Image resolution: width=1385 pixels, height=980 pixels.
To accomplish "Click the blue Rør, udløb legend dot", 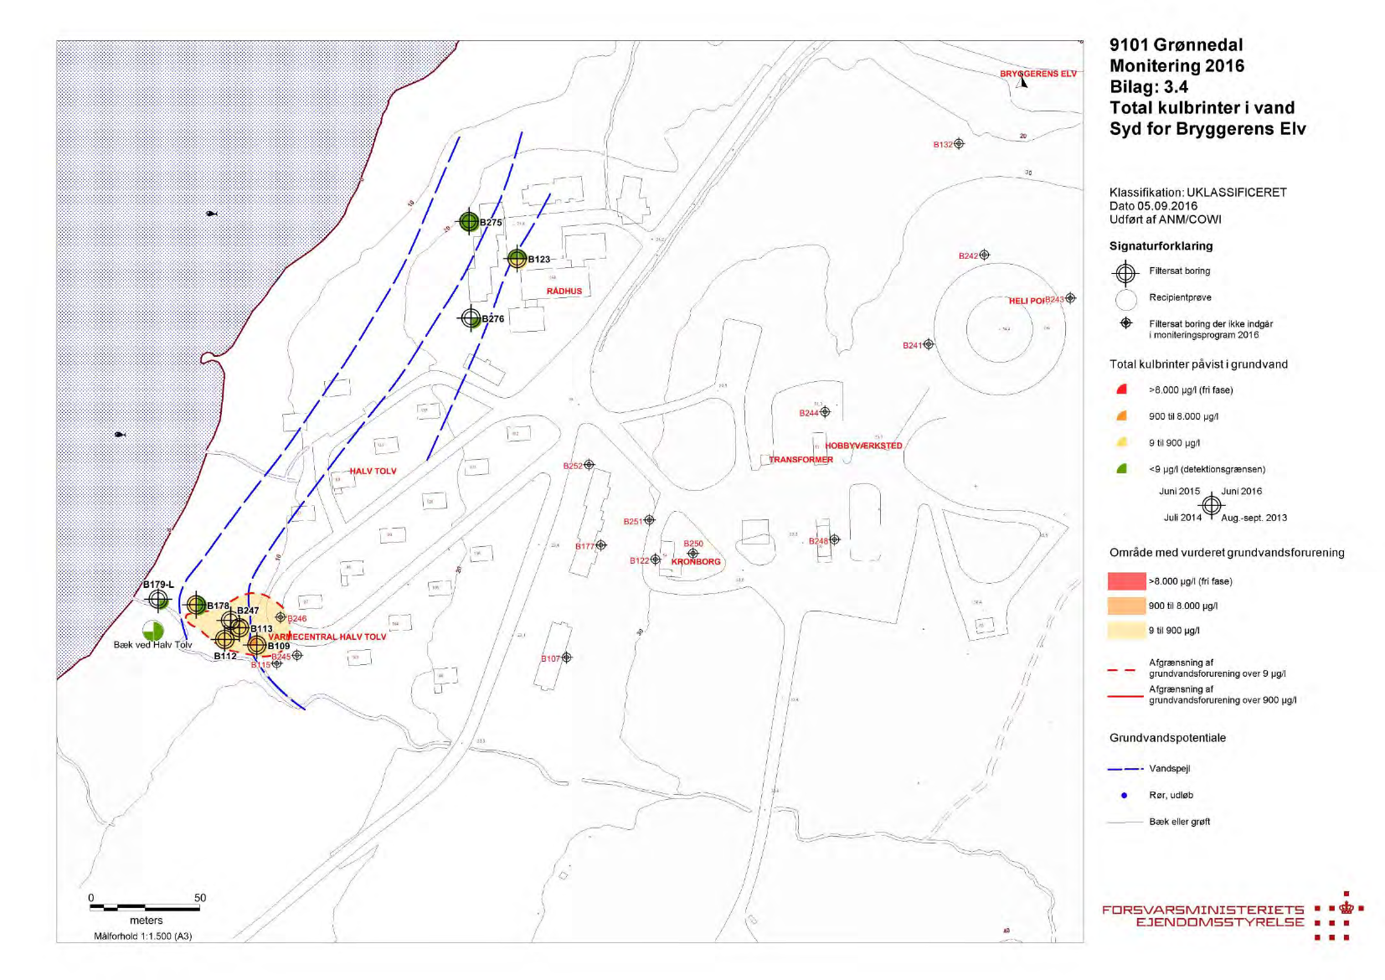I will click(x=1124, y=796).
